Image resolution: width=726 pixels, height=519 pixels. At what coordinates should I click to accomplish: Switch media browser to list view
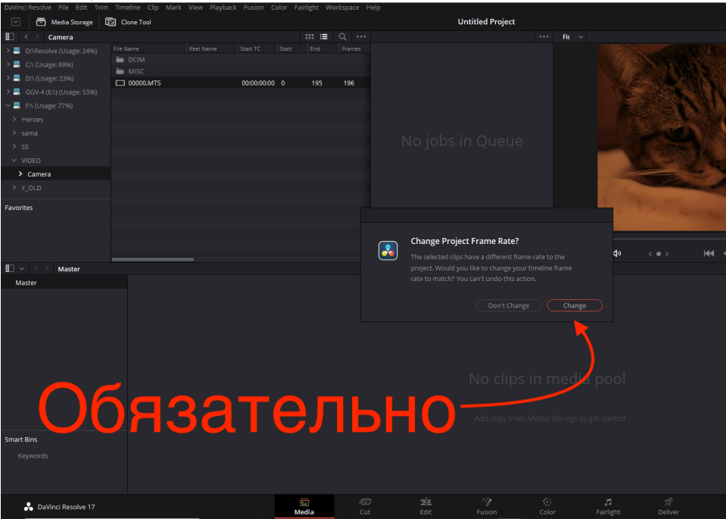[x=324, y=36]
